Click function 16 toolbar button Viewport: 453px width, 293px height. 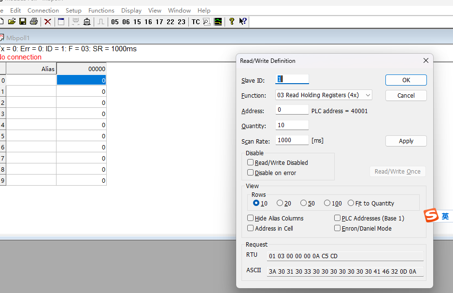click(x=148, y=22)
